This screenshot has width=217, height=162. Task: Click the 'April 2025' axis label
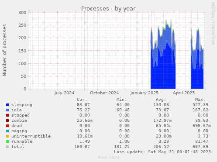pyautogui.click(x=184, y=93)
